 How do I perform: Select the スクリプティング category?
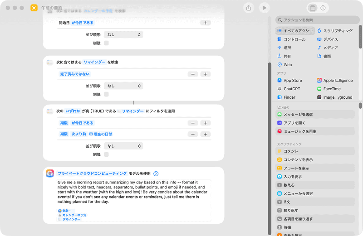coord(335,31)
